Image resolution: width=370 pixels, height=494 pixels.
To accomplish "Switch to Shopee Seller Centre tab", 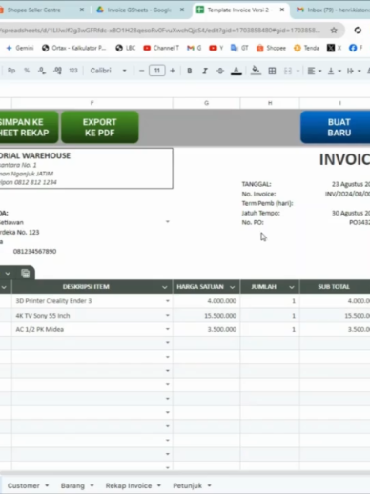I will 33,10.
